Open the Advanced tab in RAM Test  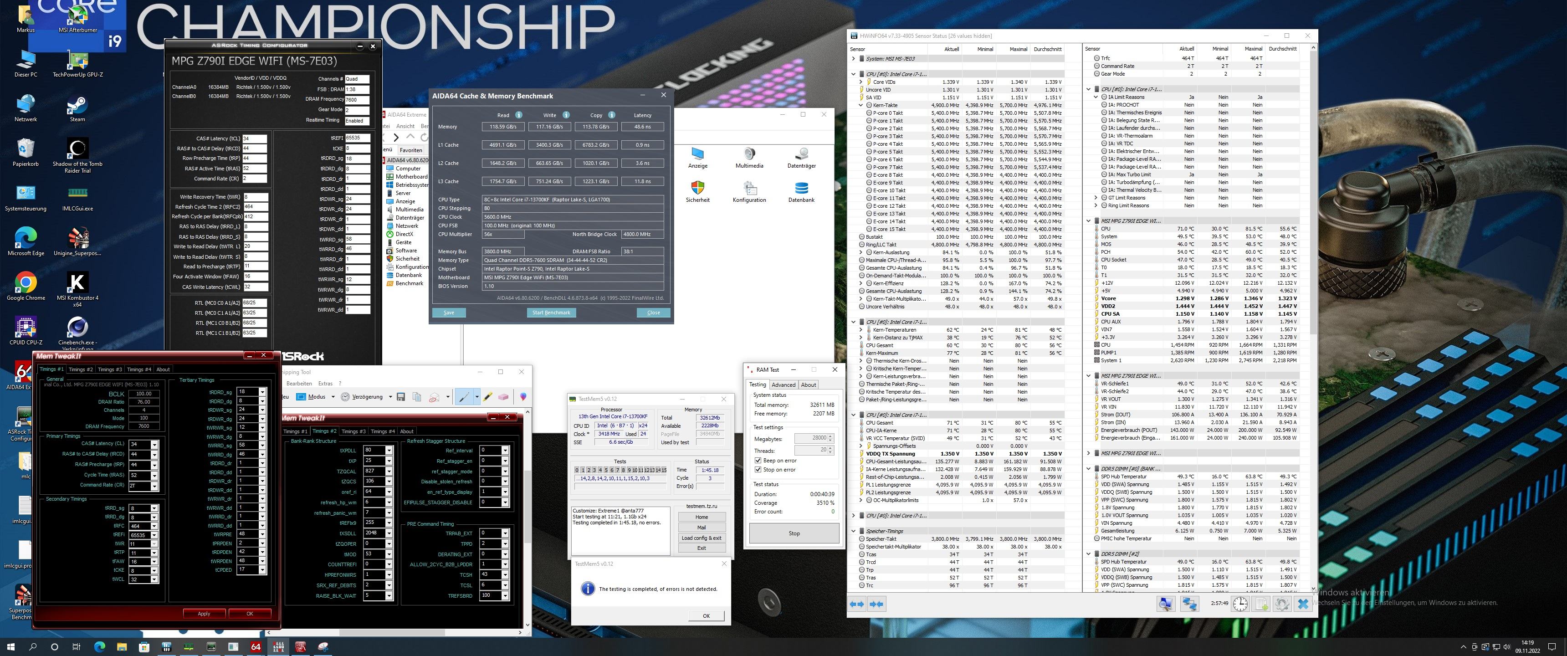click(783, 384)
